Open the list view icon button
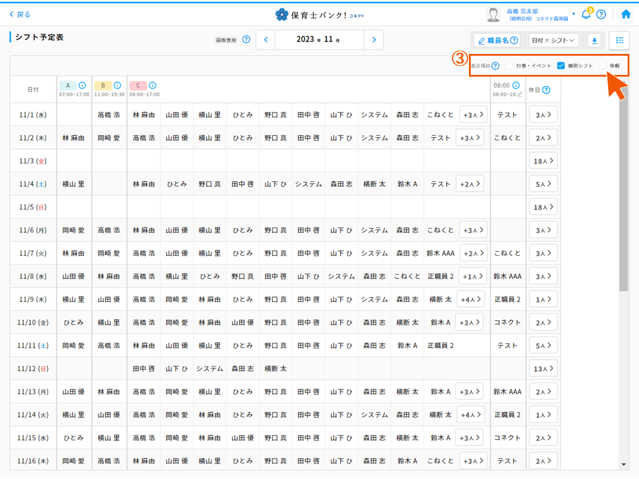This screenshot has height=479, width=639. click(619, 41)
